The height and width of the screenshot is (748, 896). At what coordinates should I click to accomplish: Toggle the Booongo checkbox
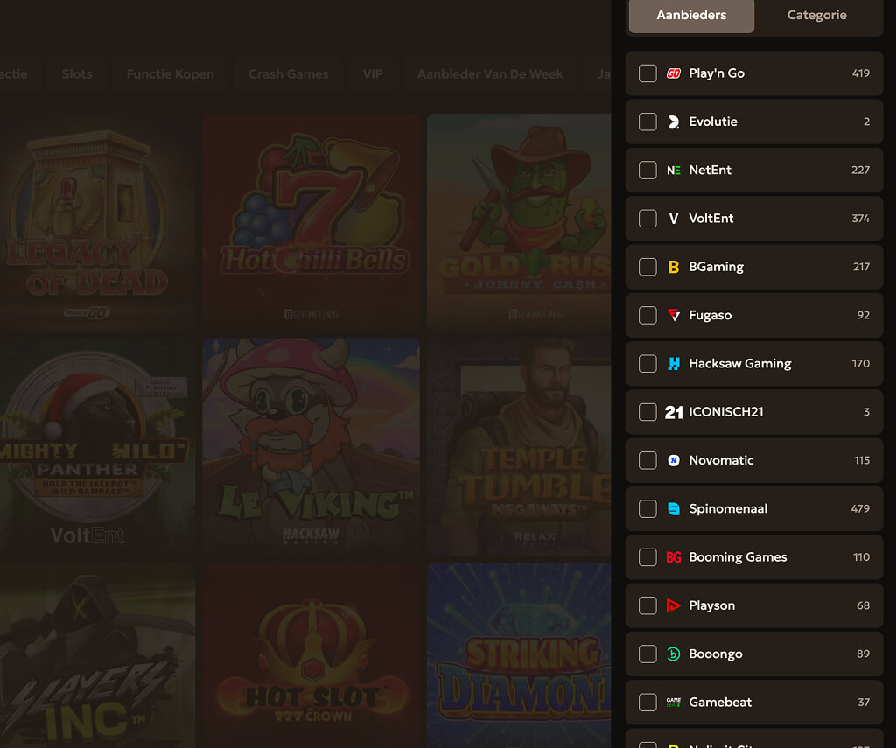(x=647, y=654)
